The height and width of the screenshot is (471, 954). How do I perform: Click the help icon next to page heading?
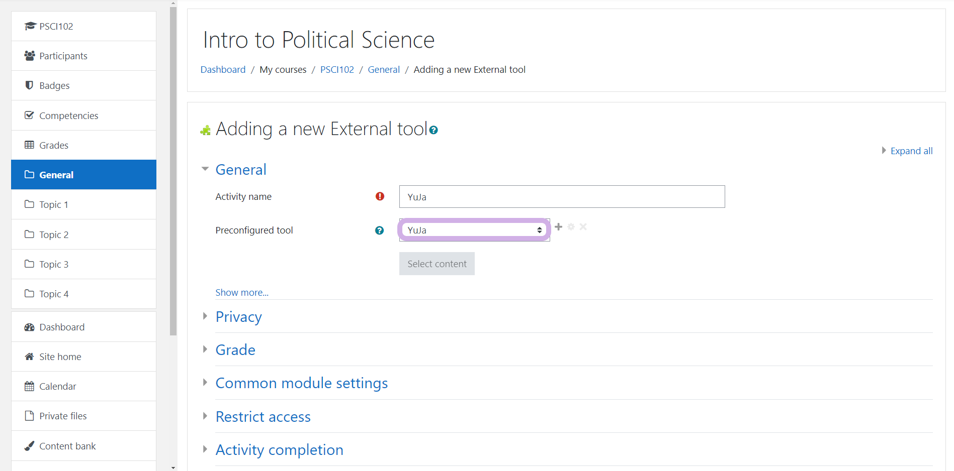[433, 130]
